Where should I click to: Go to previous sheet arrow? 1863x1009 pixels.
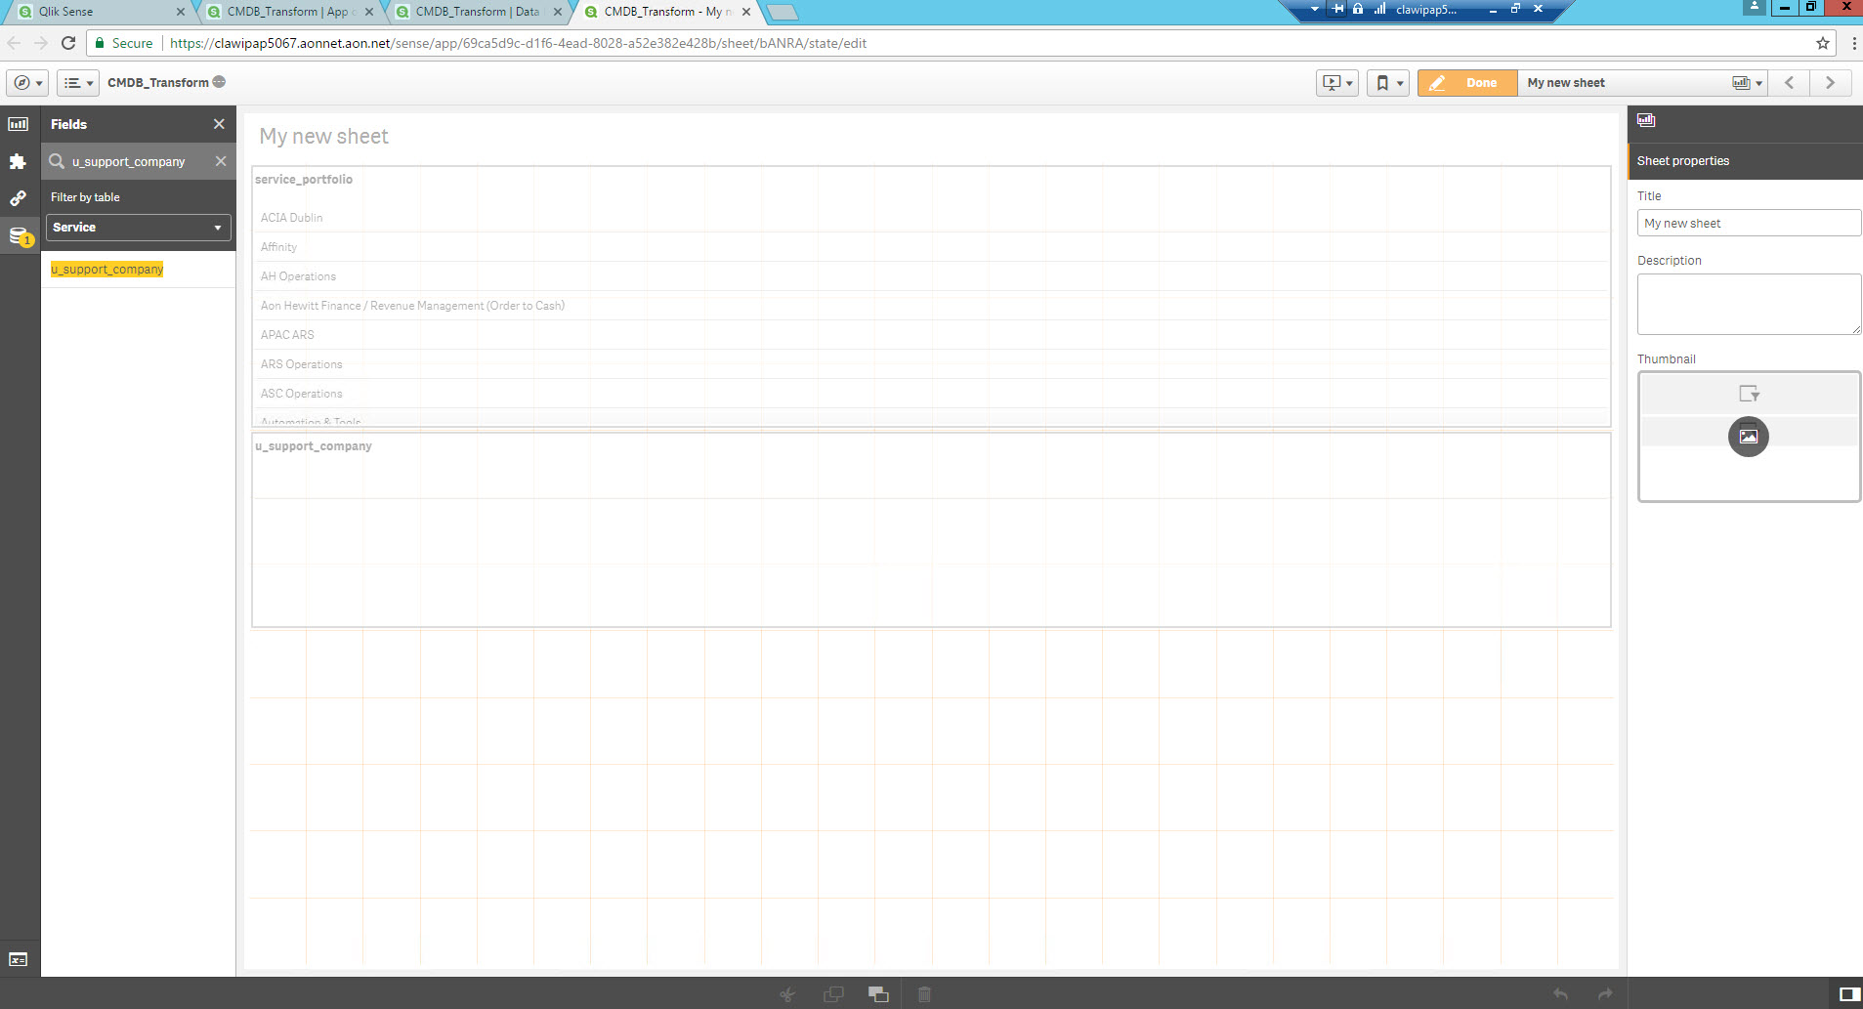pos(1790,83)
